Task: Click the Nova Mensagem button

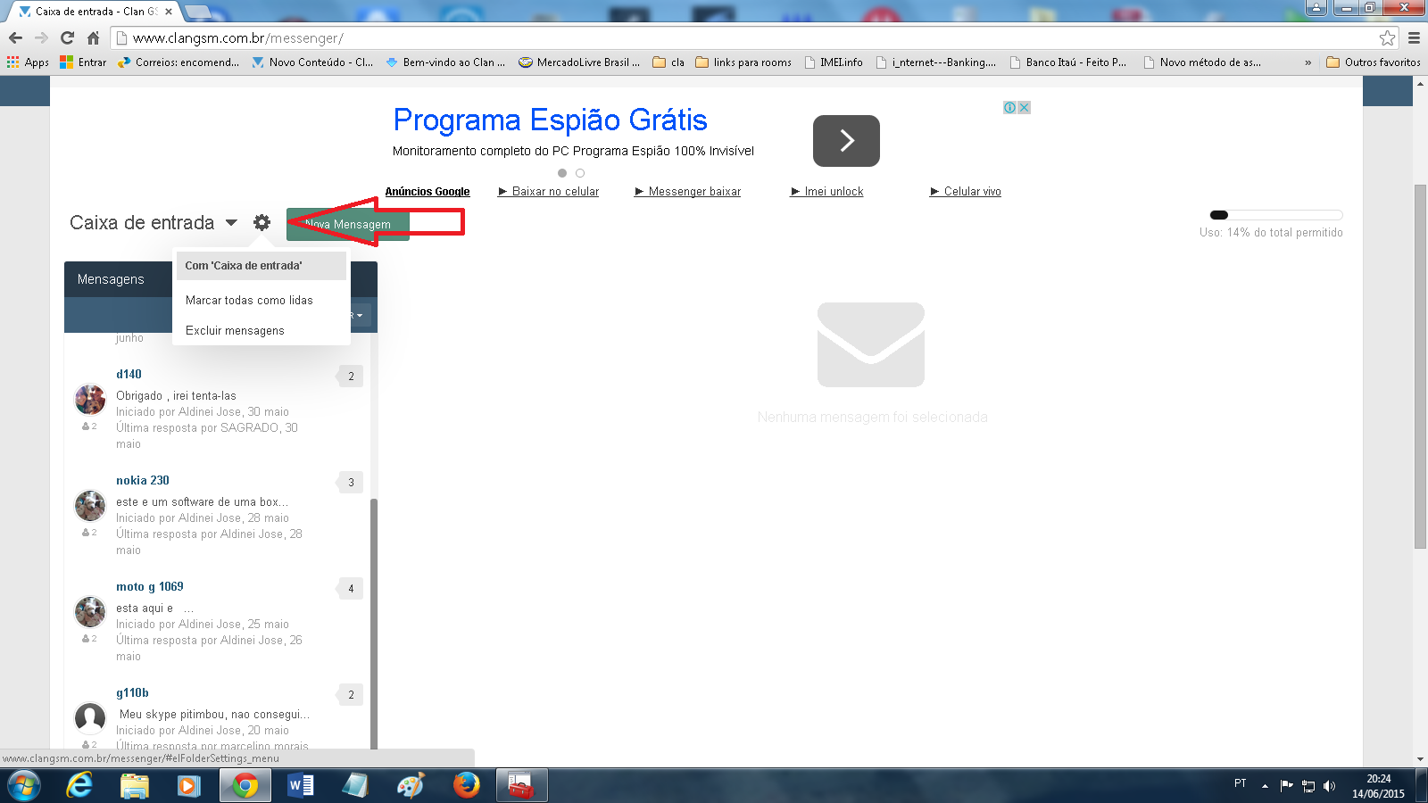Action: [348, 224]
